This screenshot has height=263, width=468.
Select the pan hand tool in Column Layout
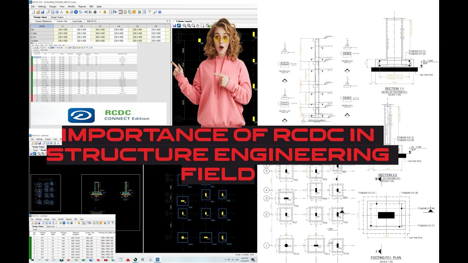tap(198, 26)
